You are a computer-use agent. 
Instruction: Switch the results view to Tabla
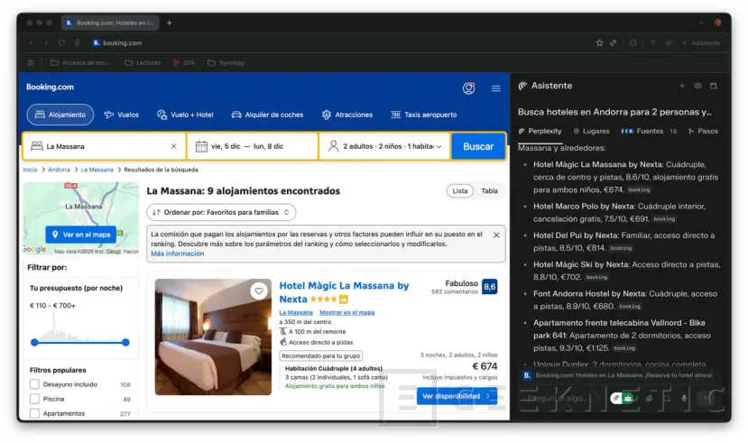click(x=489, y=190)
